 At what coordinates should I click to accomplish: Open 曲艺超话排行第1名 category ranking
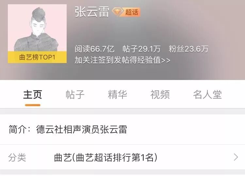[x=106, y=157]
